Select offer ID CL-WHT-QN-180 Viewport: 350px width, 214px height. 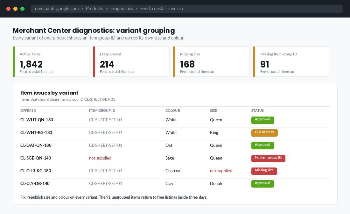click(x=37, y=120)
